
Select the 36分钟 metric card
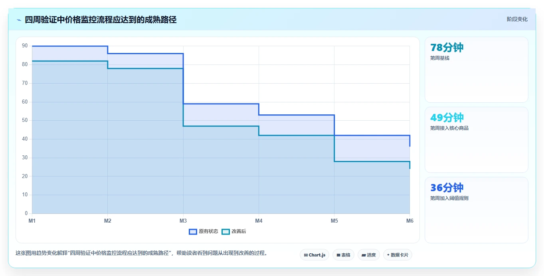476,210
